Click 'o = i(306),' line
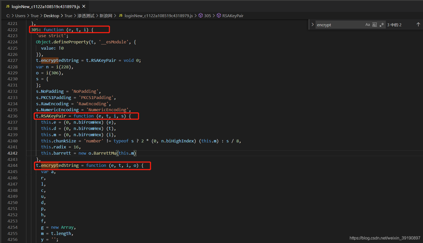Viewport: 423px width, 243px height. pos(50,73)
